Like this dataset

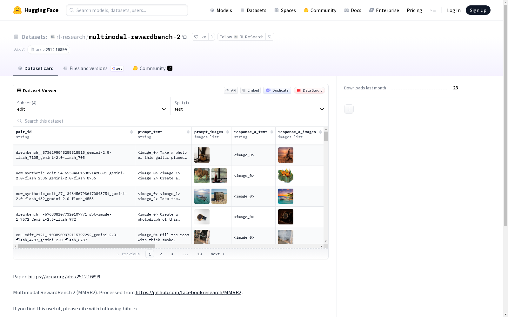200,37
